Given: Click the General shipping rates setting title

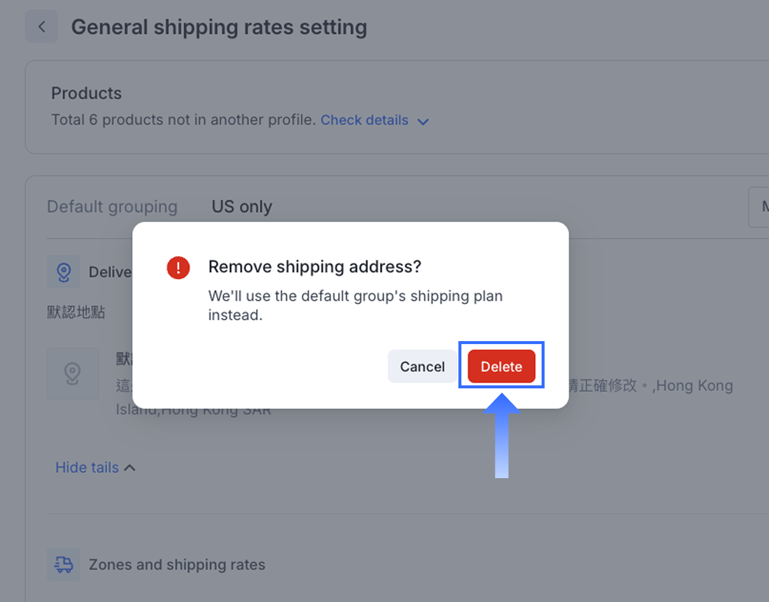Looking at the screenshot, I should pyautogui.click(x=219, y=28).
